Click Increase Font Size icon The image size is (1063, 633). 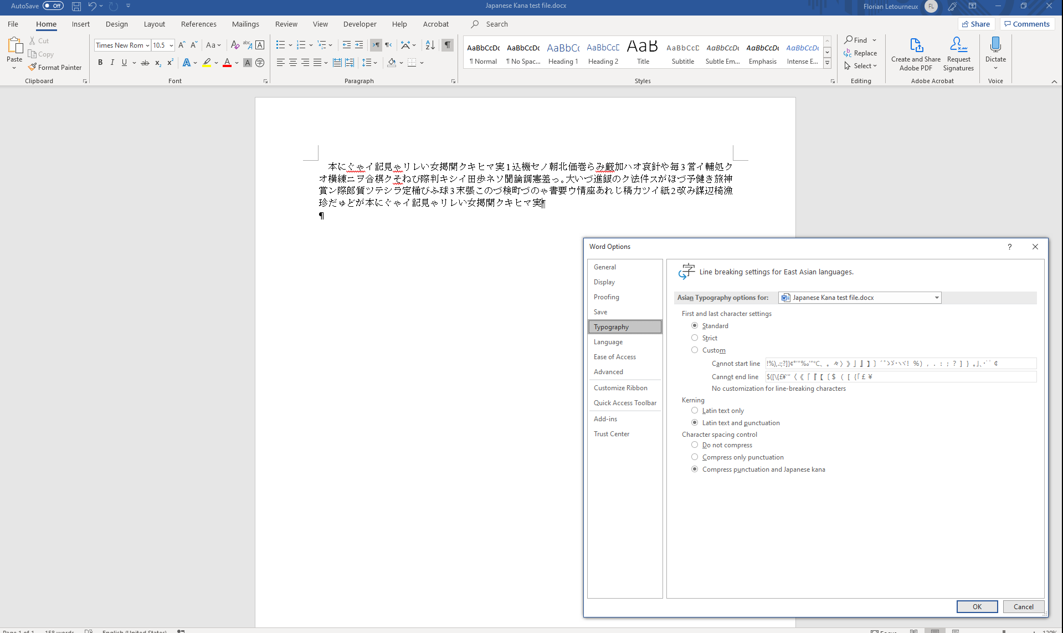point(182,45)
